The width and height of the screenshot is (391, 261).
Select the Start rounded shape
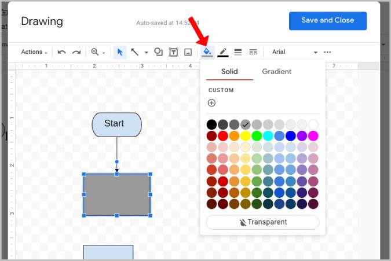[x=116, y=124]
